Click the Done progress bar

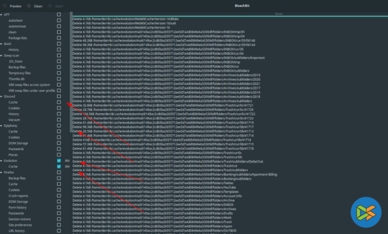coord(230,14)
